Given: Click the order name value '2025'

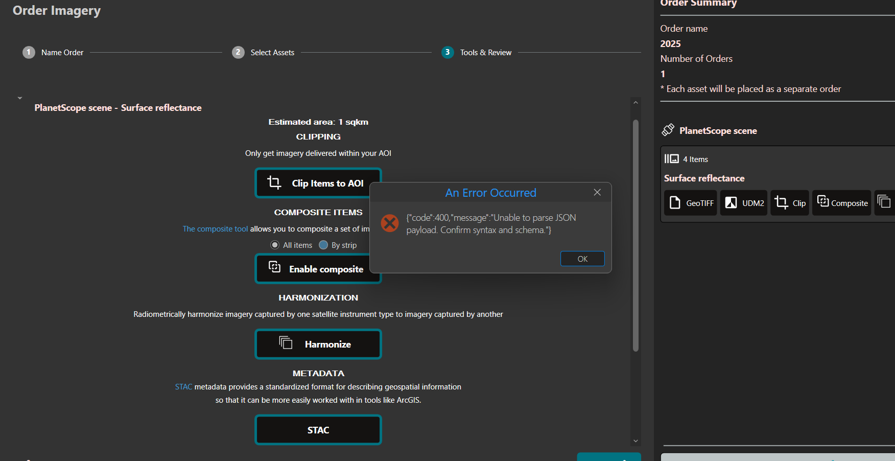Looking at the screenshot, I should tap(670, 43).
